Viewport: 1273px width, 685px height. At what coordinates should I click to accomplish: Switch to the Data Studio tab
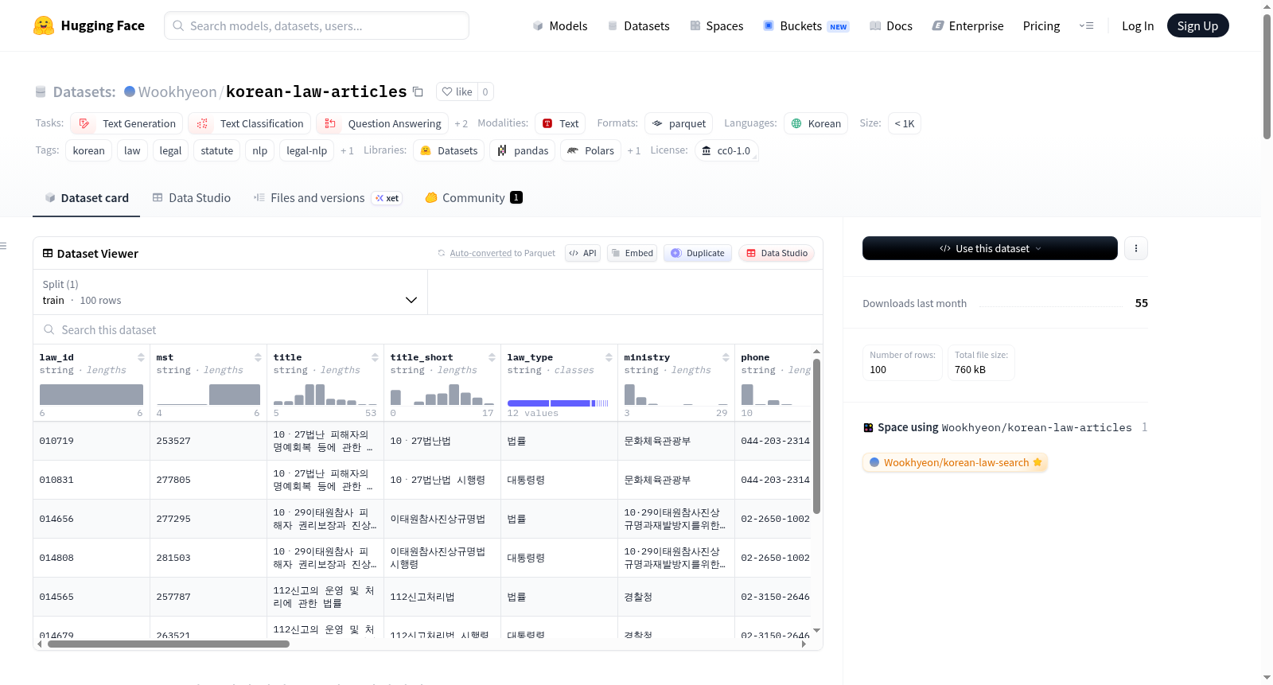pyautogui.click(x=191, y=198)
